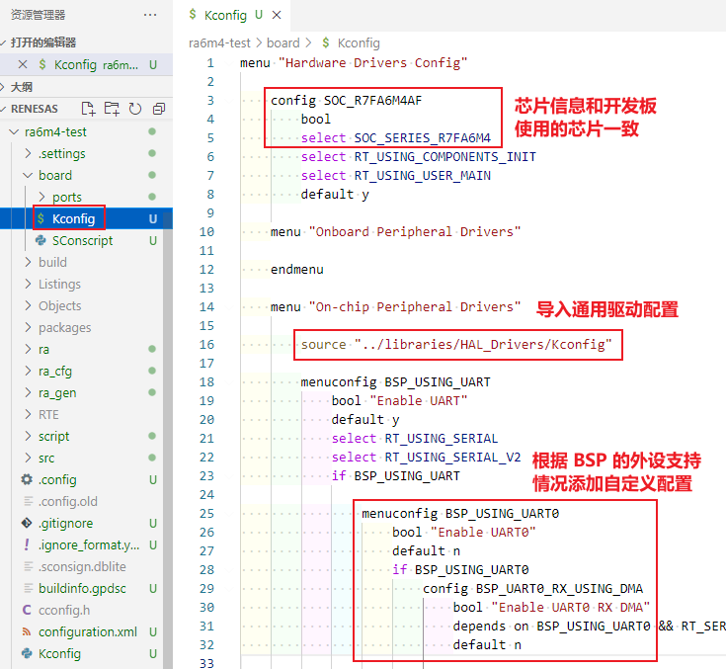
Task: Click the explorer vertical scrollbar
Action: (x=167, y=395)
